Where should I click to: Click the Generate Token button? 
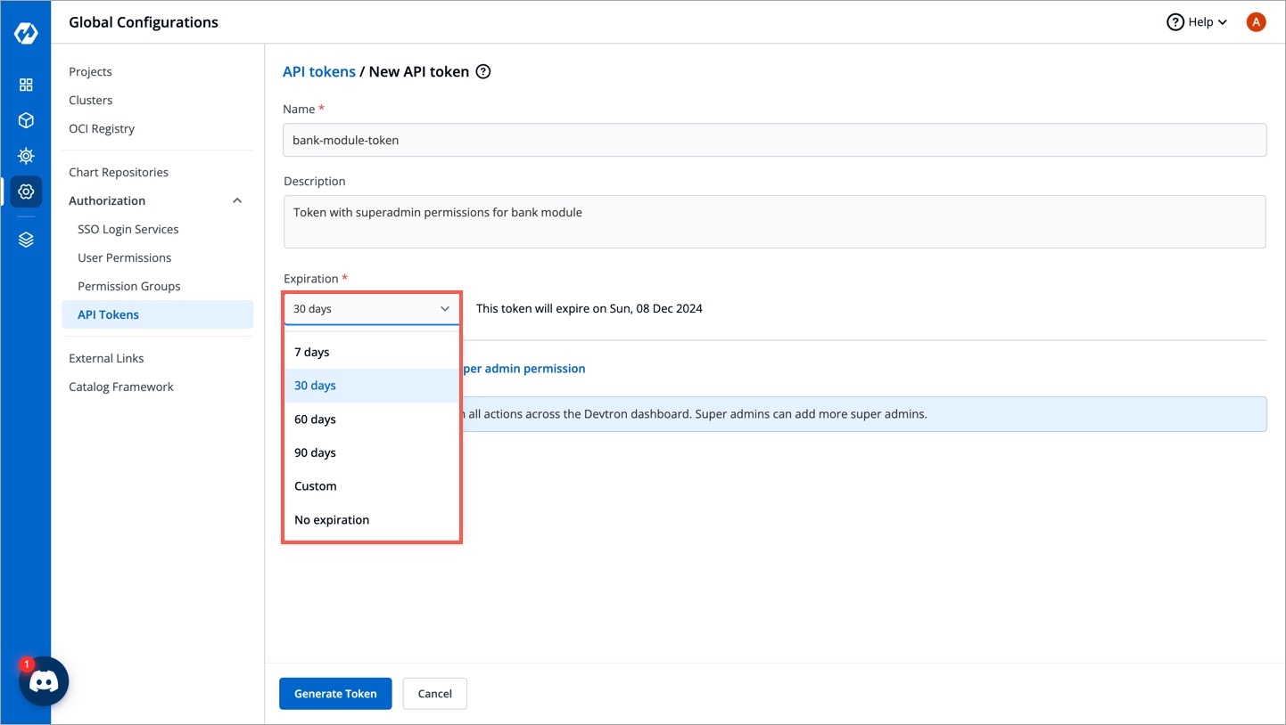(335, 694)
